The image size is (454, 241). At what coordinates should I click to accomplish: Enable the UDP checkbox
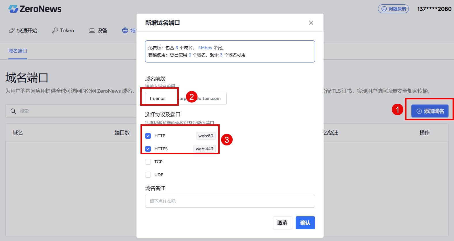148,175
